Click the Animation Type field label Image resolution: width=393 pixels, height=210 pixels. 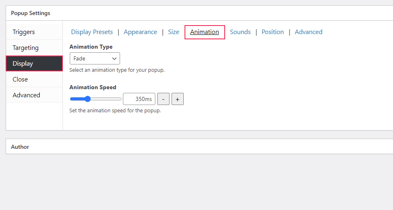point(91,47)
